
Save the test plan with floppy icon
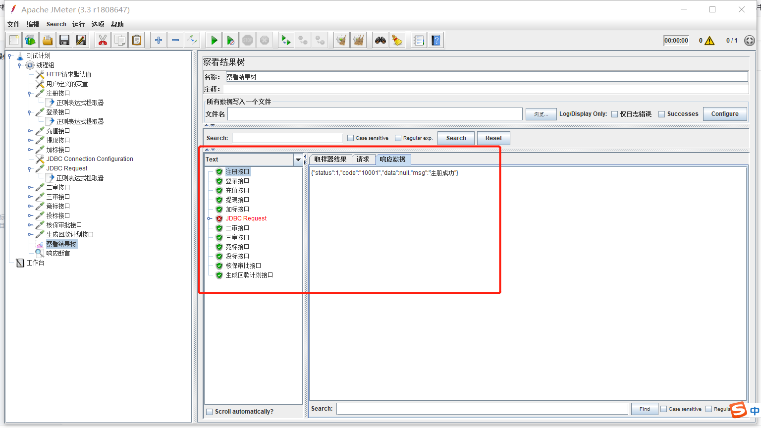tap(64, 40)
